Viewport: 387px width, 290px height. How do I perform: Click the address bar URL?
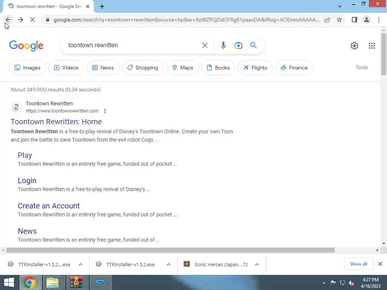tap(186, 20)
